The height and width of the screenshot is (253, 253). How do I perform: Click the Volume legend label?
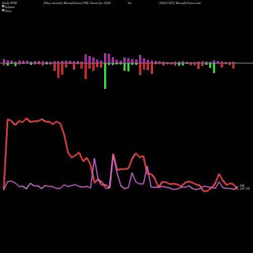pyautogui.click(x=10, y=7)
